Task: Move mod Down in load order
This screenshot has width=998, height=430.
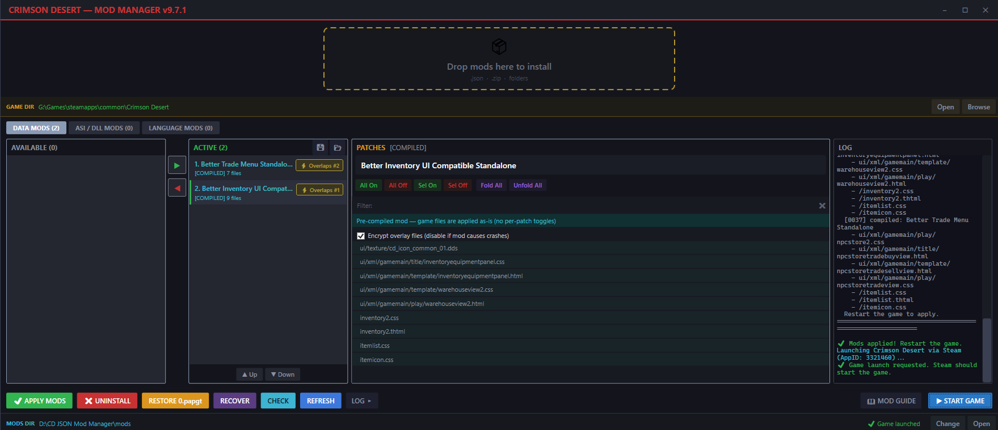Action: coord(283,374)
